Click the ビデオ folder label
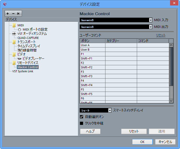Viewport: 180px width, 149px height. click(x=21, y=54)
